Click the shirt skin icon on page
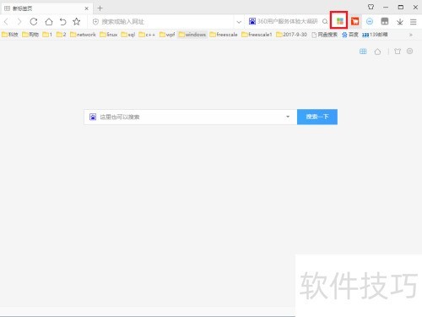The image size is (422, 317). 398,52
